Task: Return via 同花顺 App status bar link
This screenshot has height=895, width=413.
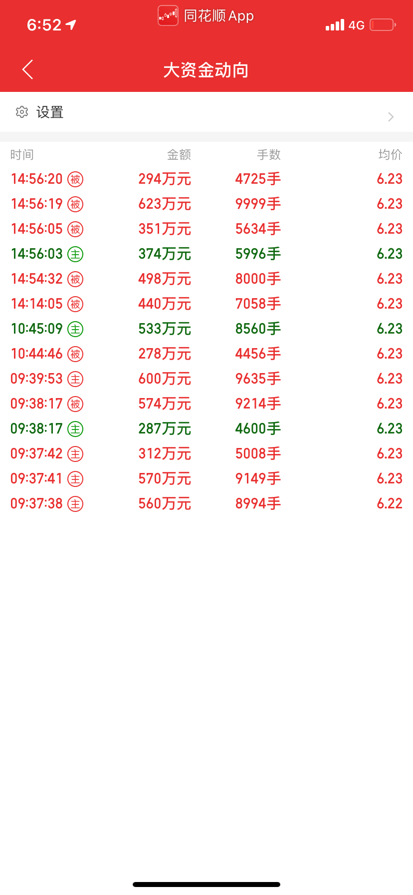Action: [218, 16]
